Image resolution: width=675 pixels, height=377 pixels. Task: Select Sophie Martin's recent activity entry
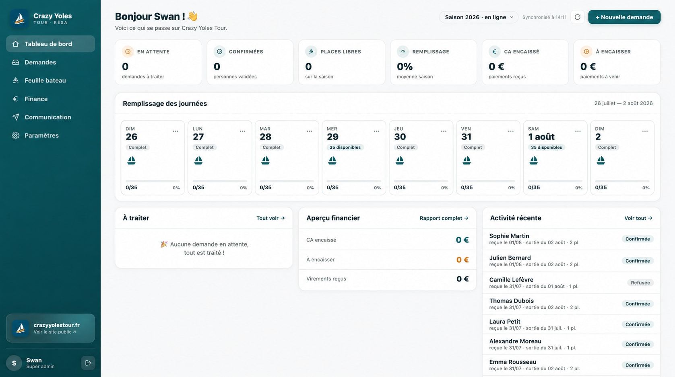[571, 239]
